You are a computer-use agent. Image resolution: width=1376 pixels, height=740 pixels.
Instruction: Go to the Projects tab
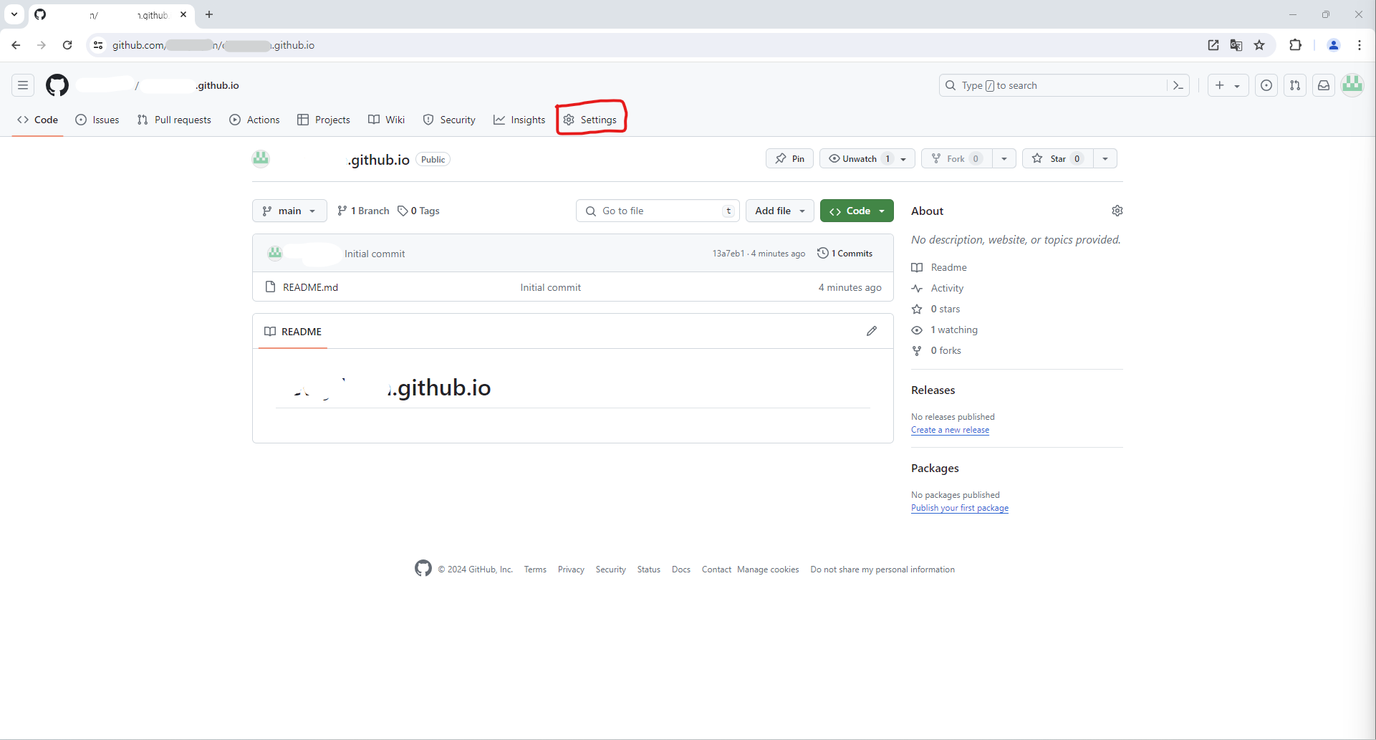click(x=324, y=120)
